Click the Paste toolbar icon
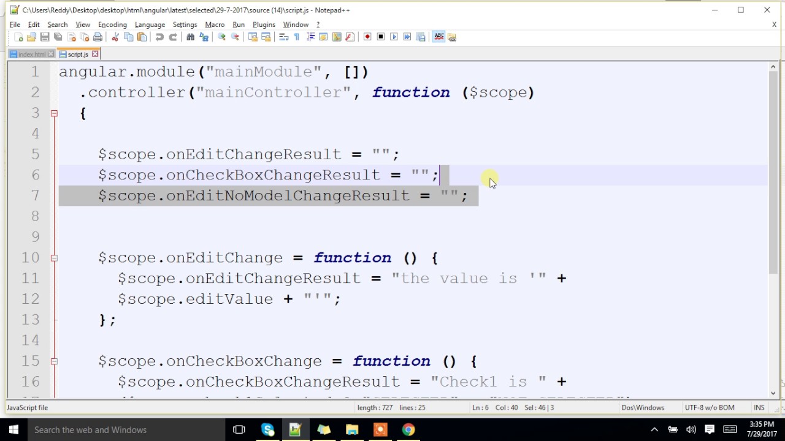Viewport: 785px width, 441px height. tap(142, 37)
